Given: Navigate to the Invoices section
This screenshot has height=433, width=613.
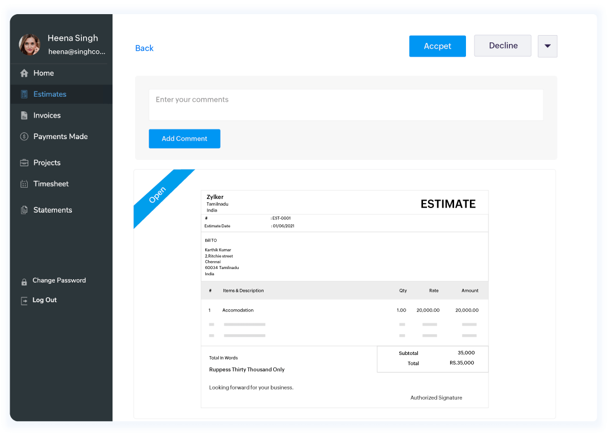Looking at the screenshot, I should click(x=48, y=115).
